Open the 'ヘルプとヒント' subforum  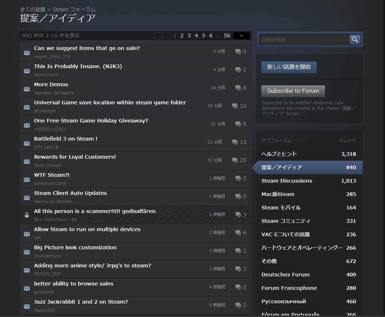[279, 154]
